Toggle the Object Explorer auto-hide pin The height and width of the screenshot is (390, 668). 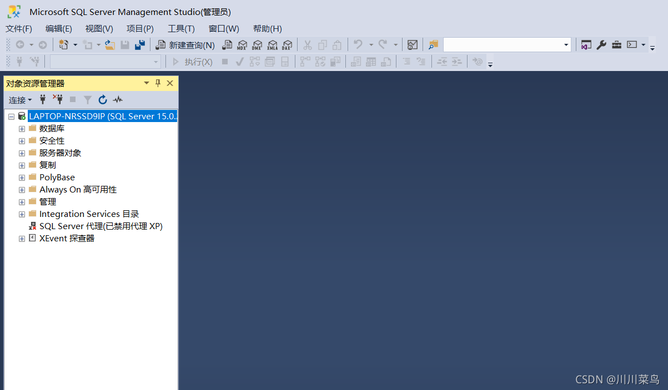158,83
